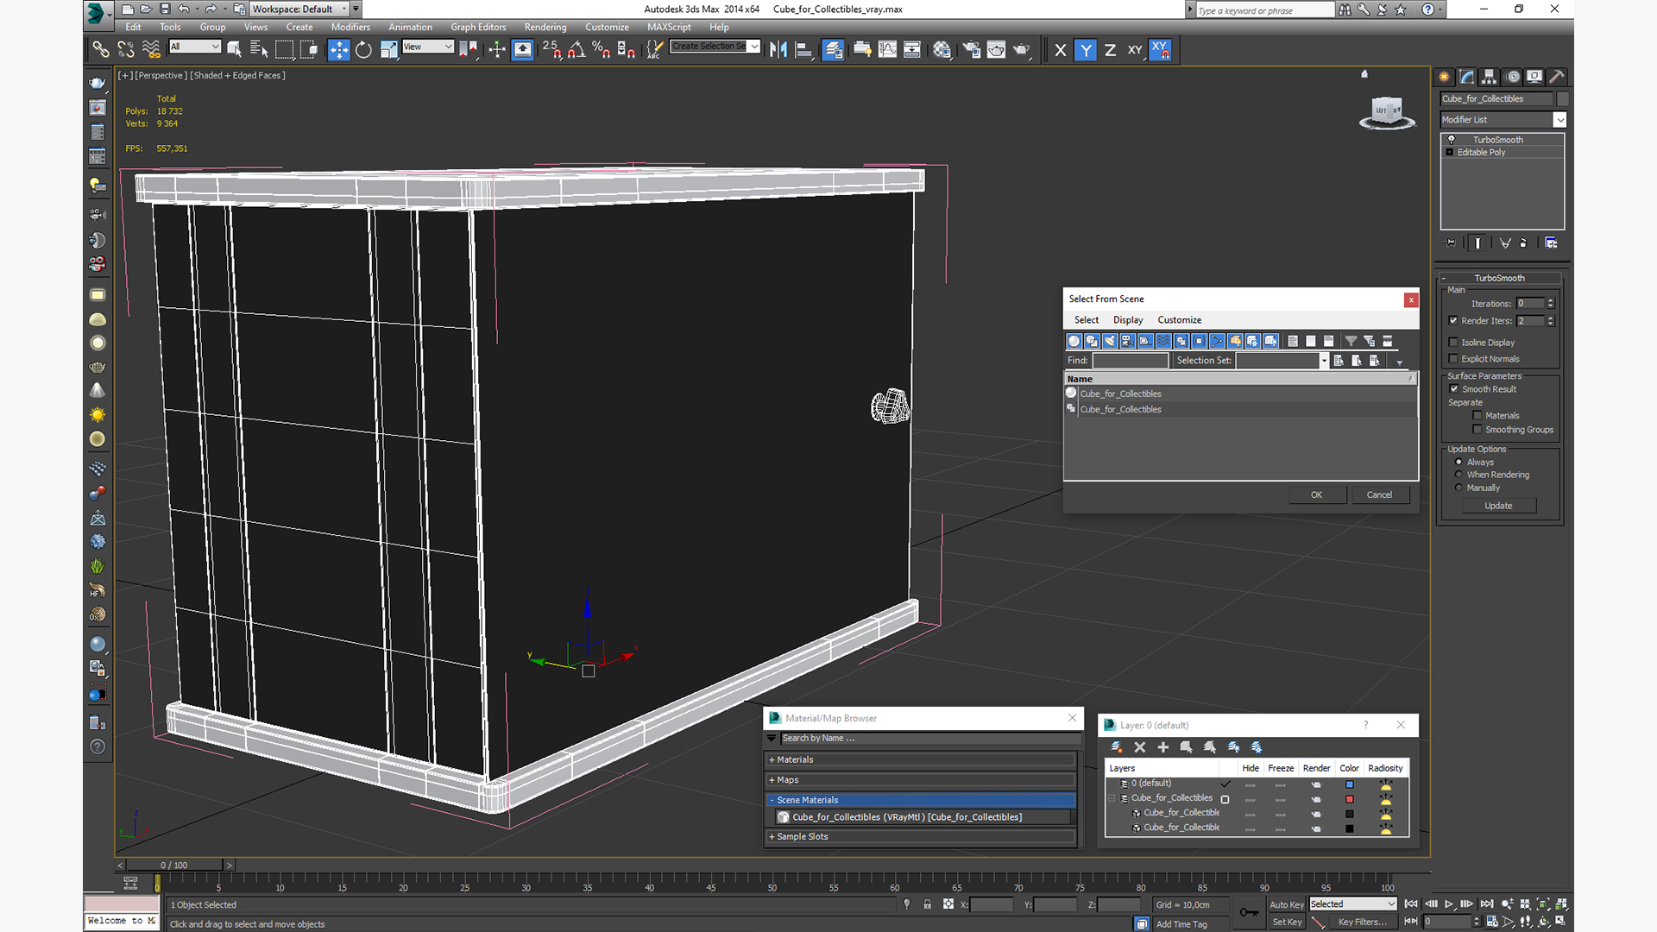Screen dimensions: 1657x932
Task: Click the Set Key button
Action: (1286, 922)
